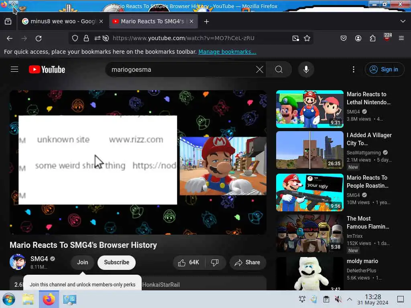Focus the YouTube search field
This screenshot has height=308, width=411.
click(x=181, y=69)
